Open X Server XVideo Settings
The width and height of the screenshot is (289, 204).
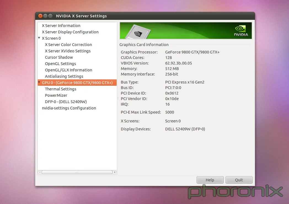point(68,51)
